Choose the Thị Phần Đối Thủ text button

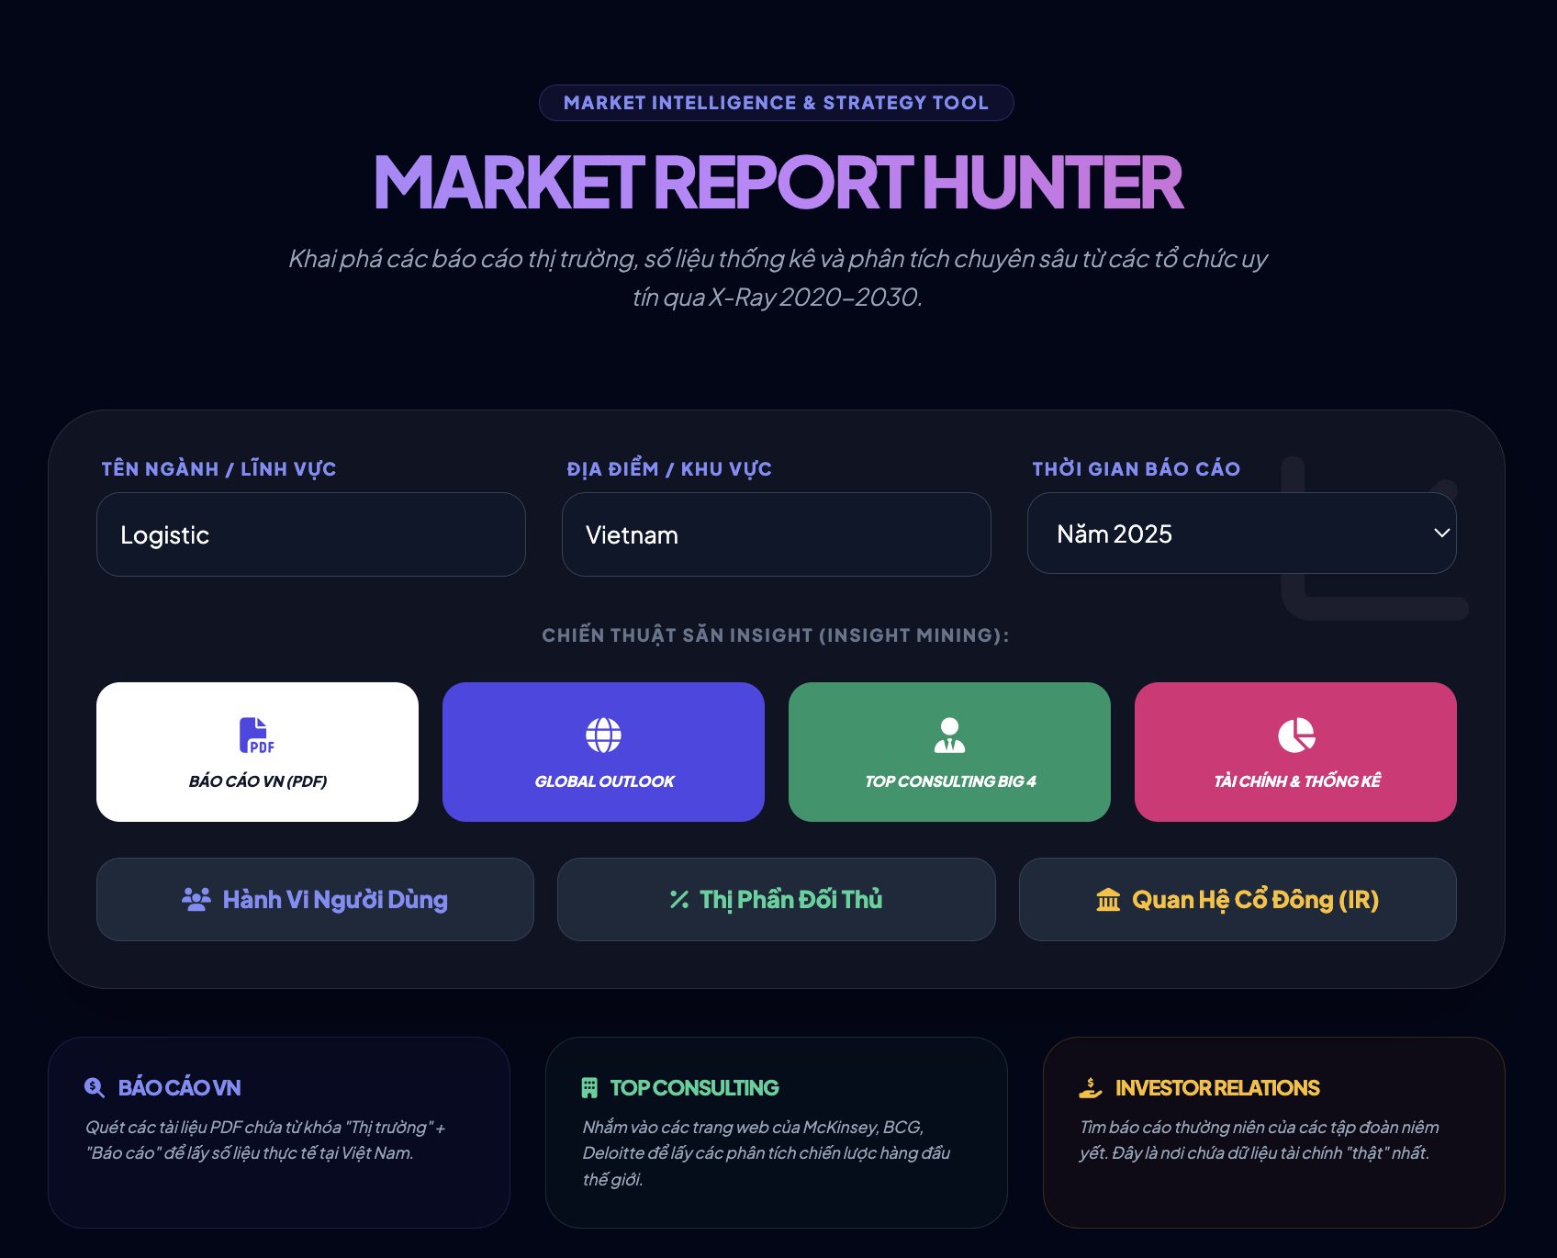790,900
